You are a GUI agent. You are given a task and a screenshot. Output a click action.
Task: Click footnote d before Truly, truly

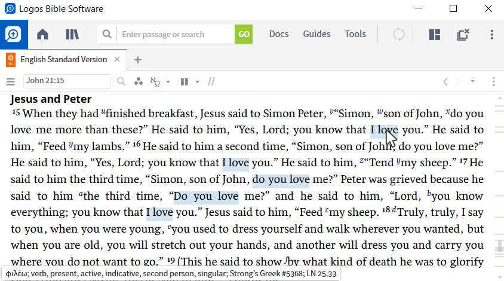[x=394, y=210]
